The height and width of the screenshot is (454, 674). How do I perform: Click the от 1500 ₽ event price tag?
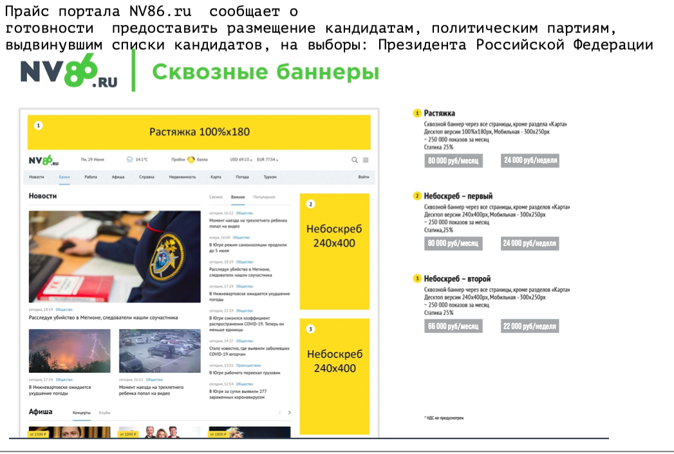click(38, 434)
